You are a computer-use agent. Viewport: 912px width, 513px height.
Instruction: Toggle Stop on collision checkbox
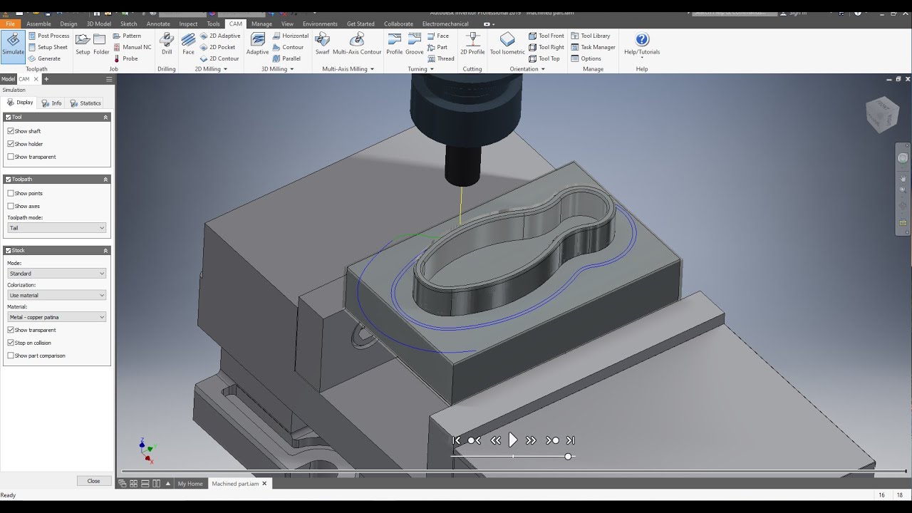coord(11,343)
